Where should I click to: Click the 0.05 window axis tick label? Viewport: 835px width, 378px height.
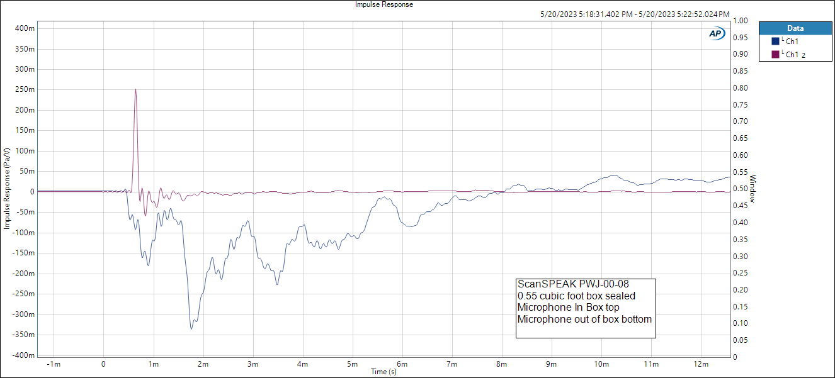(x=741, y=340)
